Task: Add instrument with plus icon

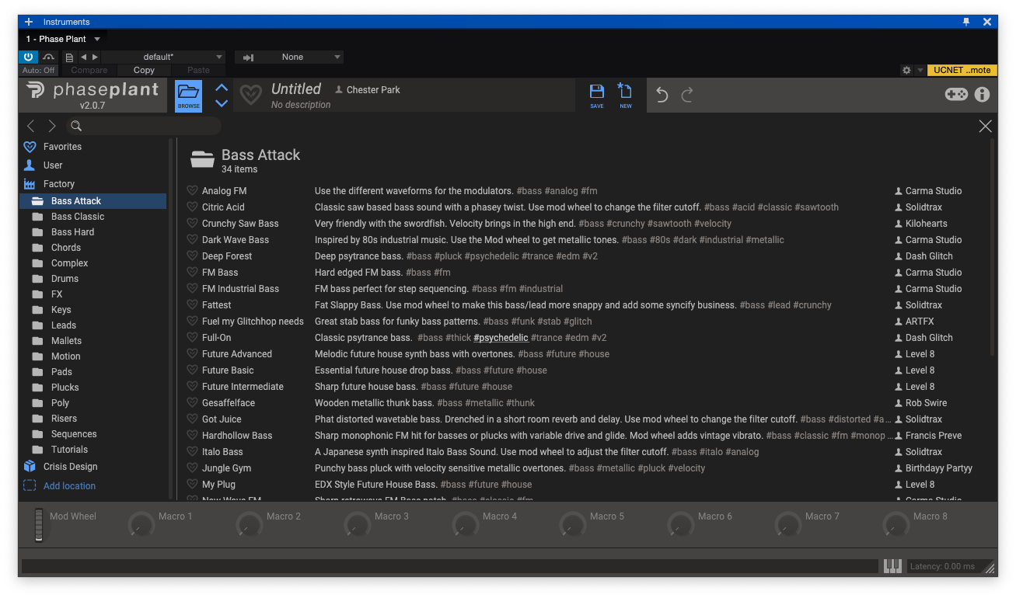Action: (28, 22)
